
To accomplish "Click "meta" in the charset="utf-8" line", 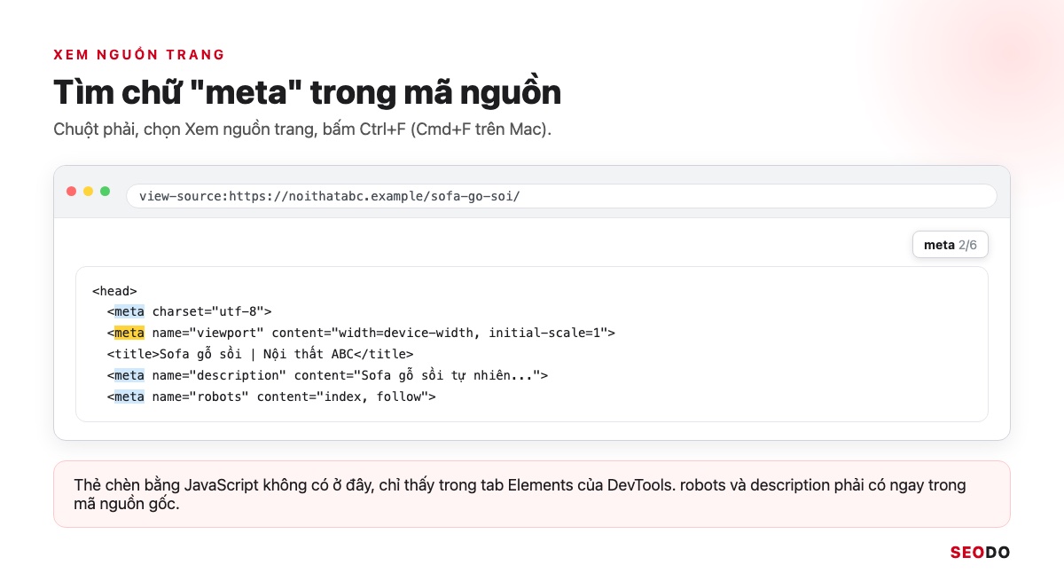I will click(129, 311).
